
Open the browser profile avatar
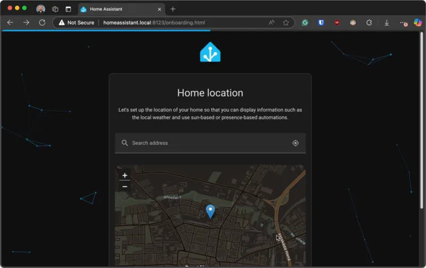point(41,9)
